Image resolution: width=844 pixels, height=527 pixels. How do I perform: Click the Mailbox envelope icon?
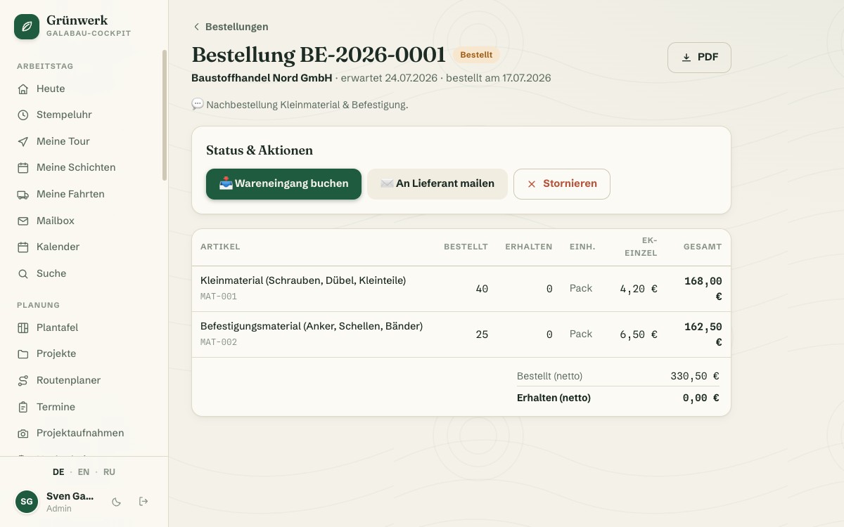23,221
